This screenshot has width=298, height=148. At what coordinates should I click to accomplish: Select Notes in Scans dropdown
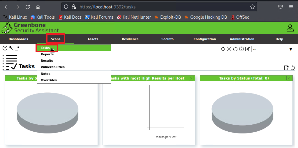click(x=74, y=74)
